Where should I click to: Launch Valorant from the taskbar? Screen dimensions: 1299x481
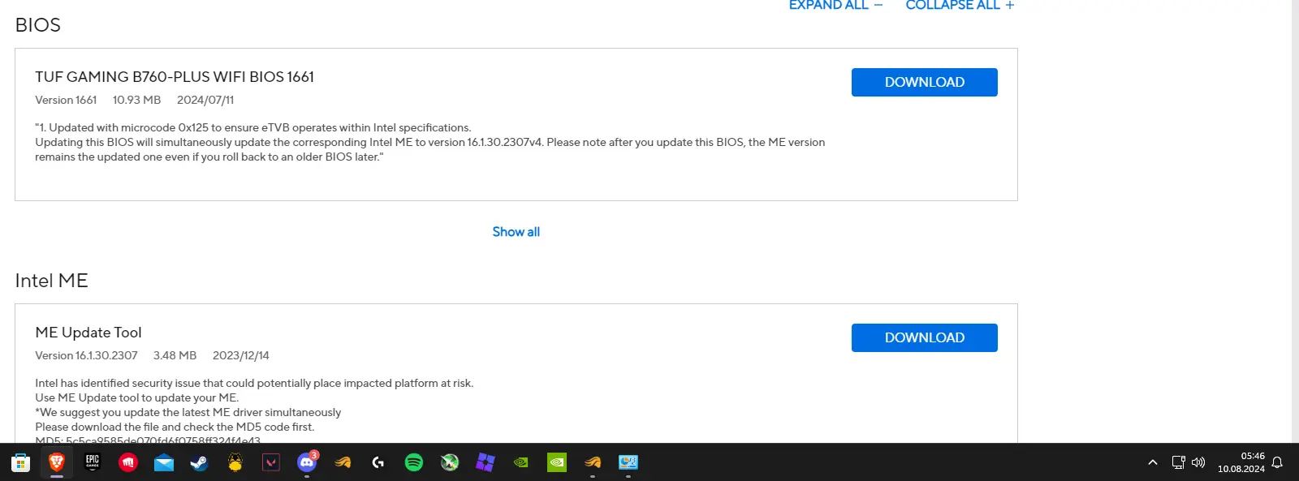tap(271, 462)
